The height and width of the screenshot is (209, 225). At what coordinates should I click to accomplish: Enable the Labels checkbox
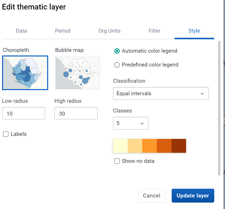(x=6, y=134)
